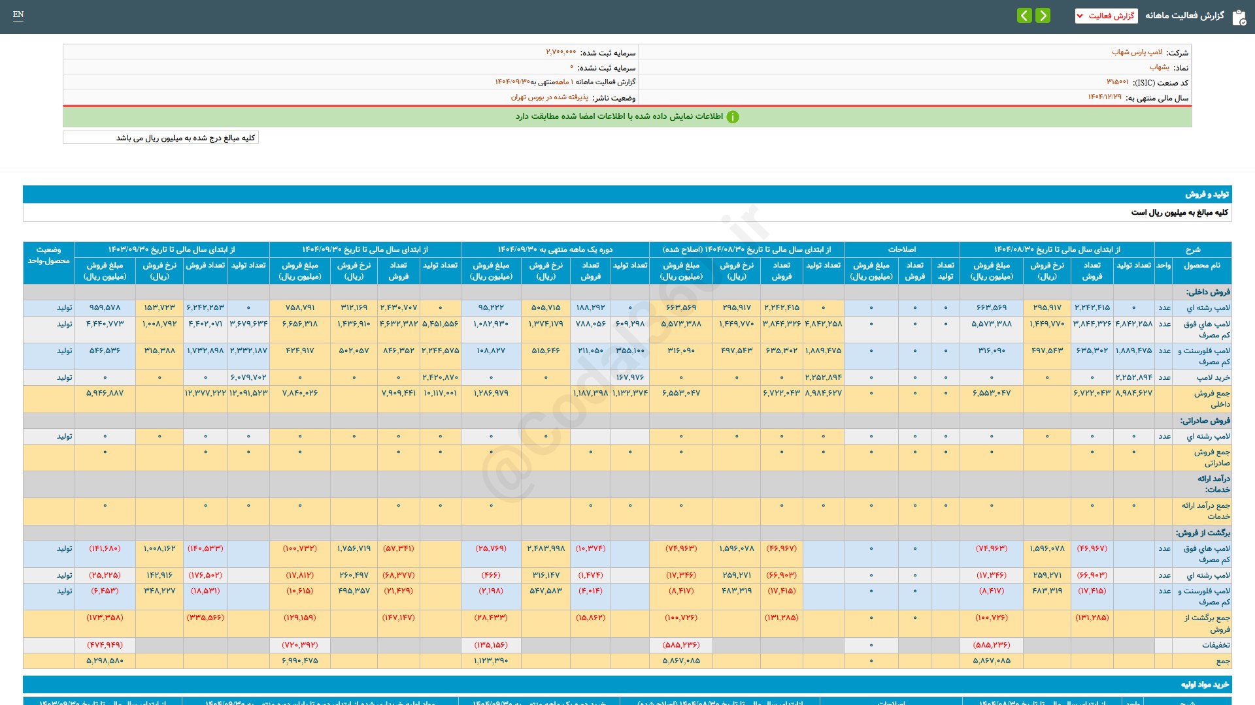The width and height of the screenshot is (1255, 705).
Task: Click the industry code ۳۱۵۰۰۱ value
Action: 1117,82
